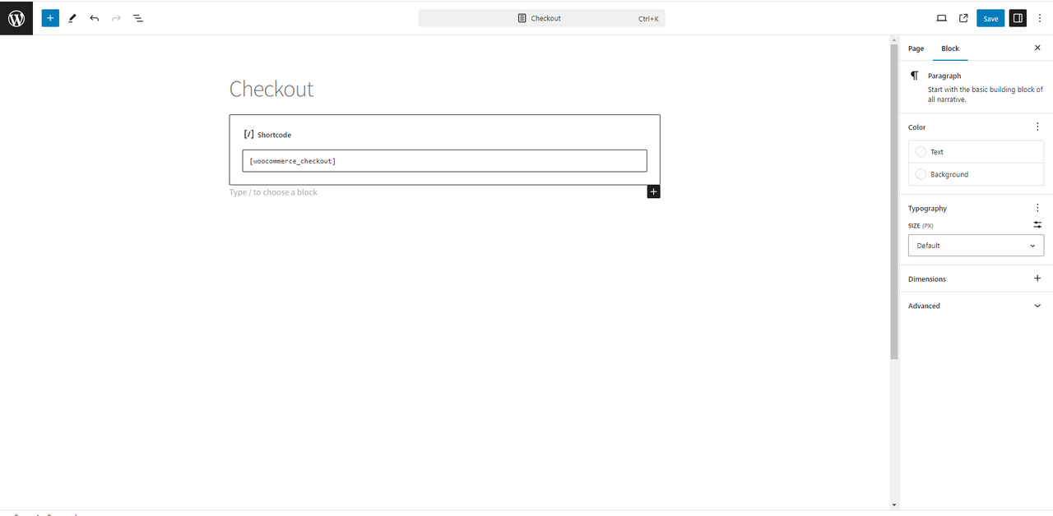
Task: Toggle the settings sidebar panel
Action: [x=1018, y=18]
